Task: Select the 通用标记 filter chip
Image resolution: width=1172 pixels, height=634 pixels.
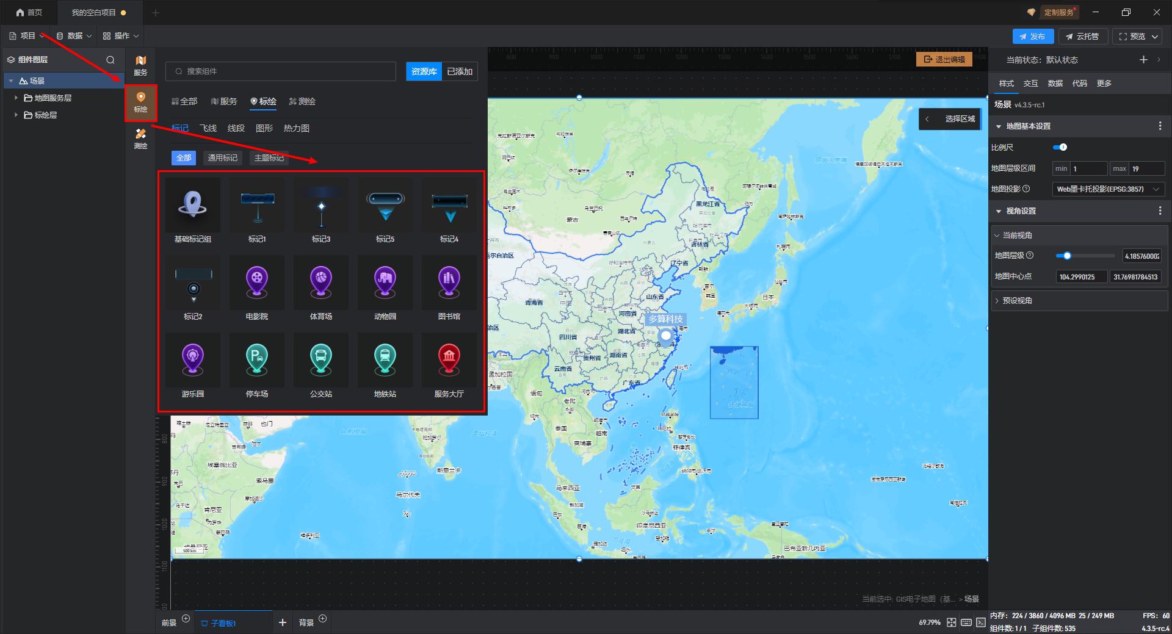Action: 222,158
